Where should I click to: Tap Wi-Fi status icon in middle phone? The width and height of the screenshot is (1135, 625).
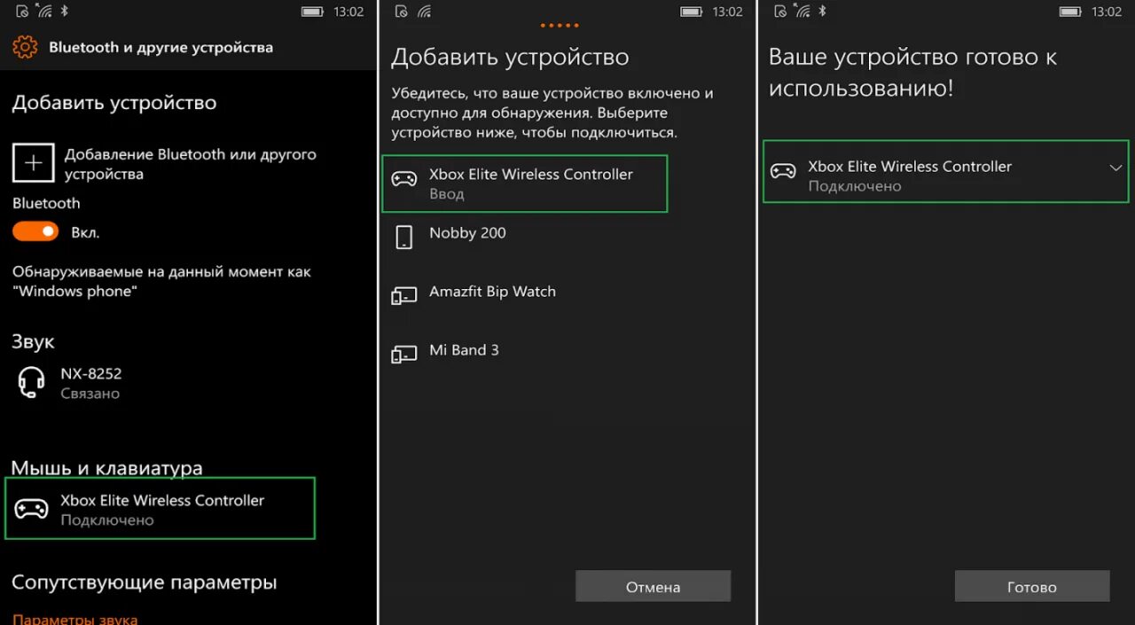[424, 12]
